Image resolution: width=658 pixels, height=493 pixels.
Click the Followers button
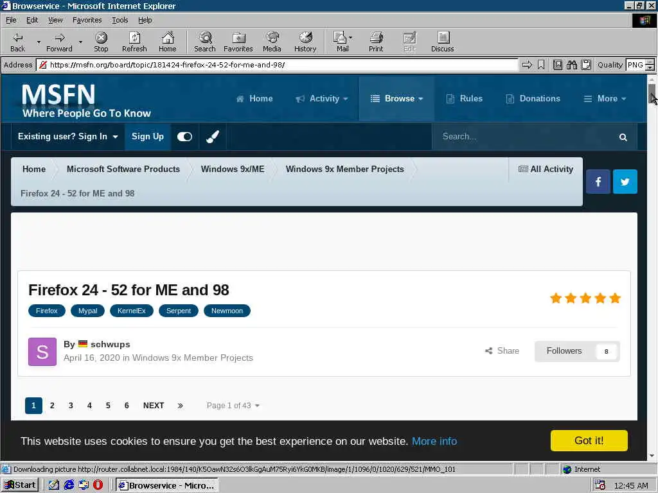pos(577,351)
